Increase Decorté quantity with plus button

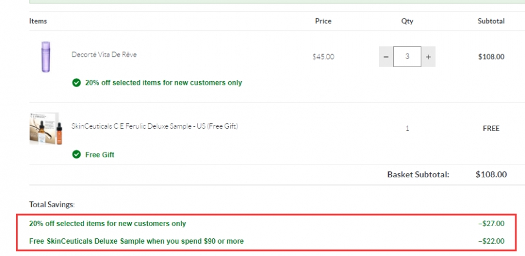[428, 57]
